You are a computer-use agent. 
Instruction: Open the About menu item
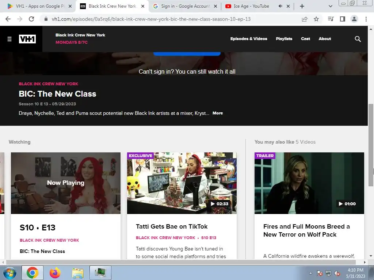click(x=325, y=39)
